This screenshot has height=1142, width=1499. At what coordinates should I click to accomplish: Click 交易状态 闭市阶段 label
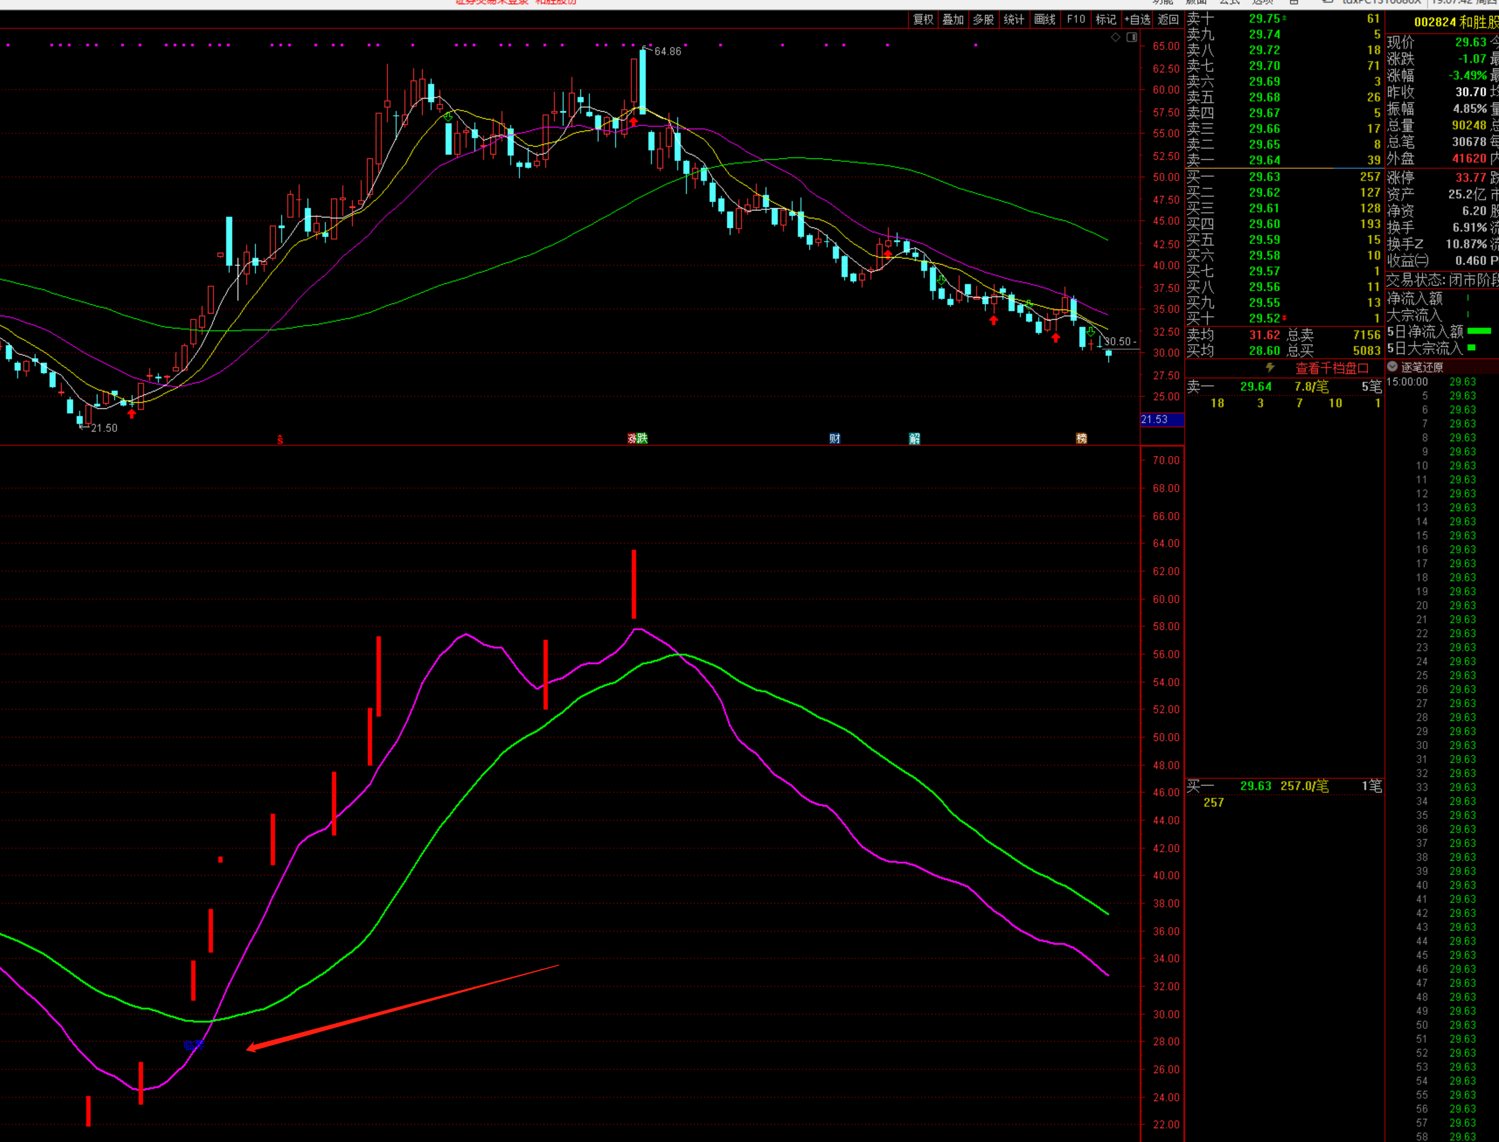1442,280
